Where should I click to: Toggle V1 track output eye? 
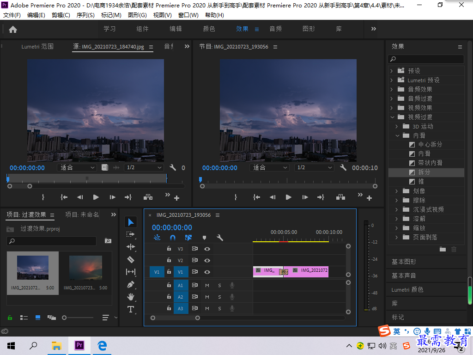click(x=207, y=272)
